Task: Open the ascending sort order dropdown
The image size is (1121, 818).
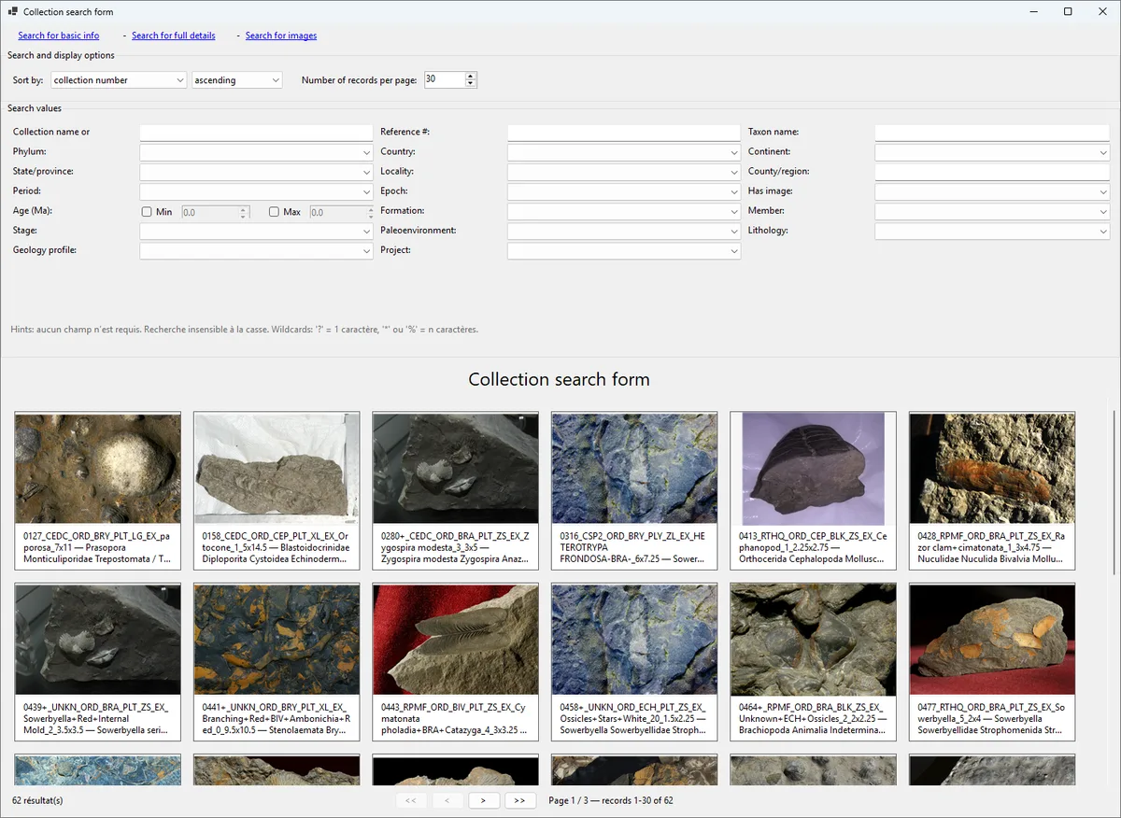Action: [237, 80]
